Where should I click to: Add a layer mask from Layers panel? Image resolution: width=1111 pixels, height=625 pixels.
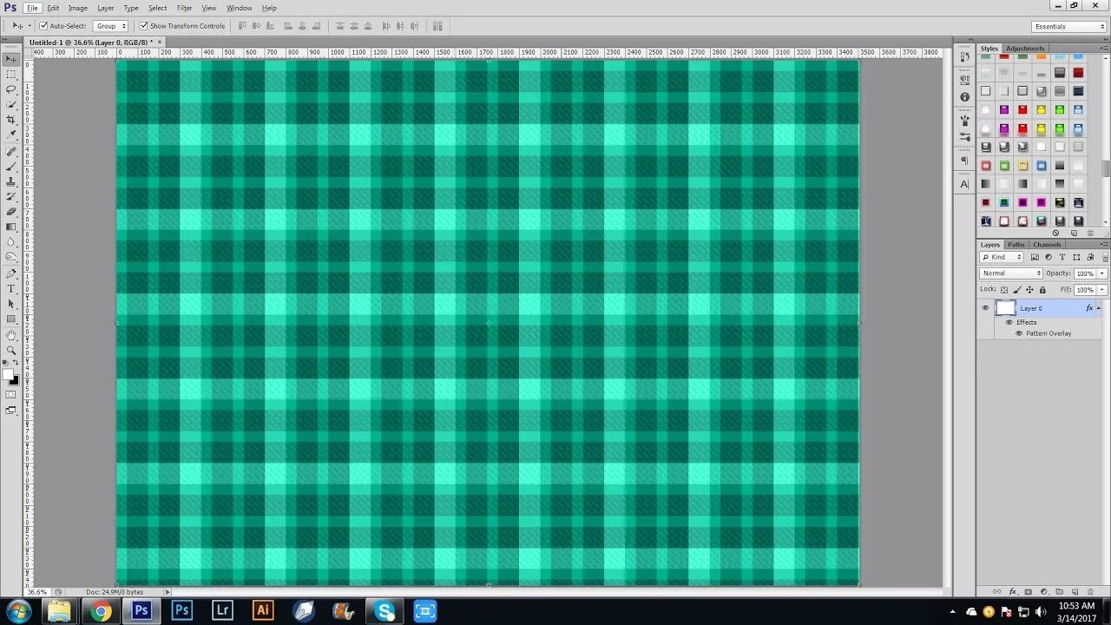[x=1028, y=592]
